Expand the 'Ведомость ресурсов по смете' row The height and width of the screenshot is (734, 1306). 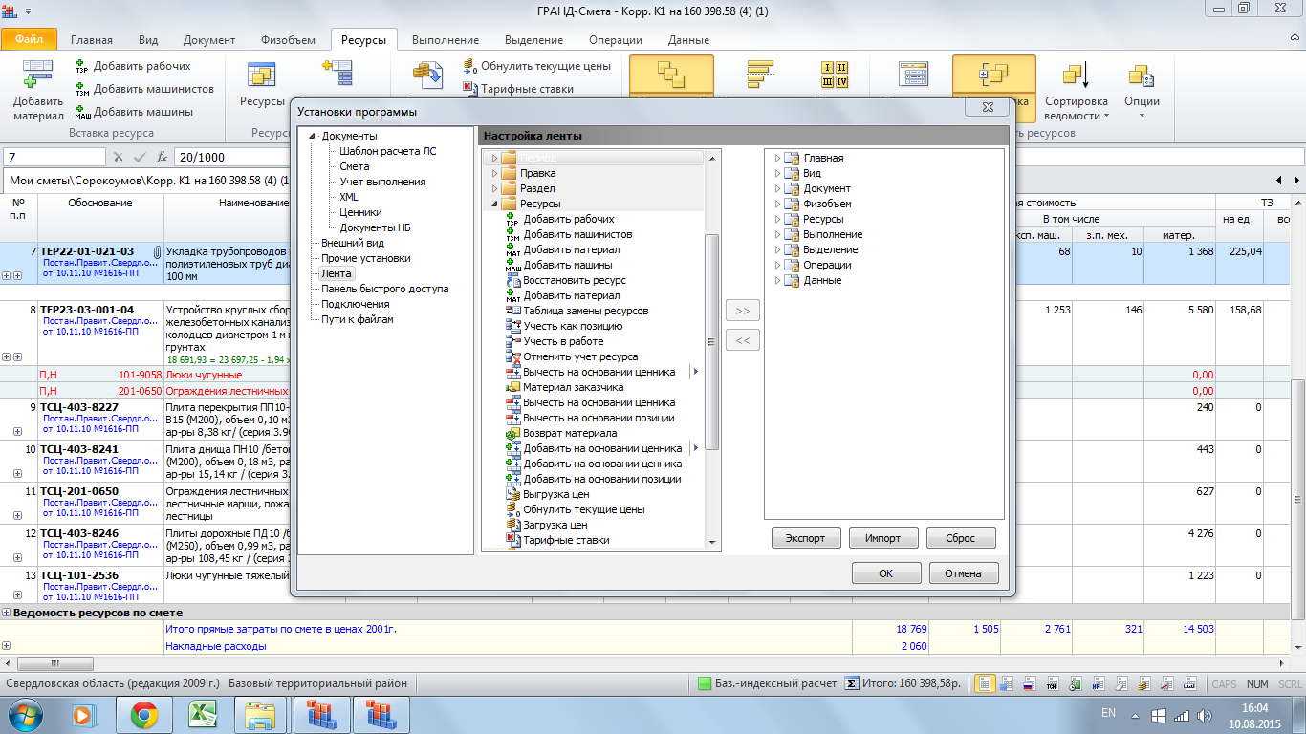6,613
